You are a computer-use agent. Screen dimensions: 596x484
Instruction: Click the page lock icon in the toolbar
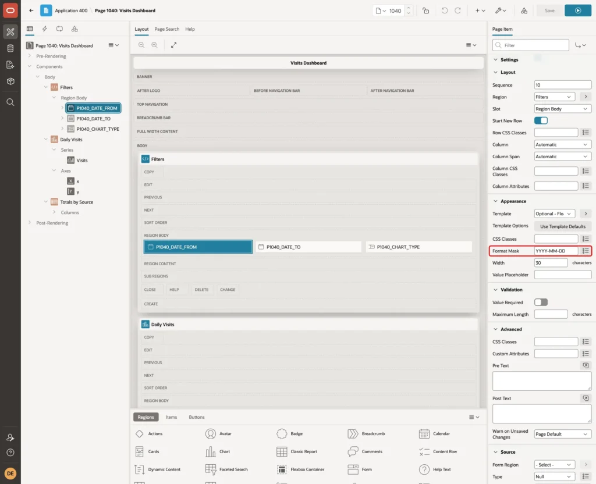425,10
